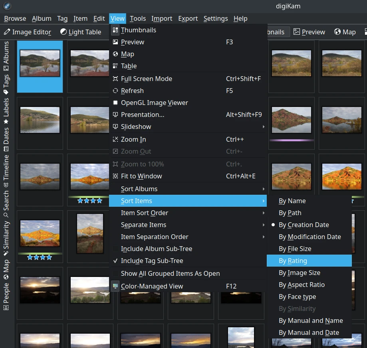Click the Slideshow icon in View menu
Image resolution: width=367 pixels, height=348 pixels.
point(115,127)
